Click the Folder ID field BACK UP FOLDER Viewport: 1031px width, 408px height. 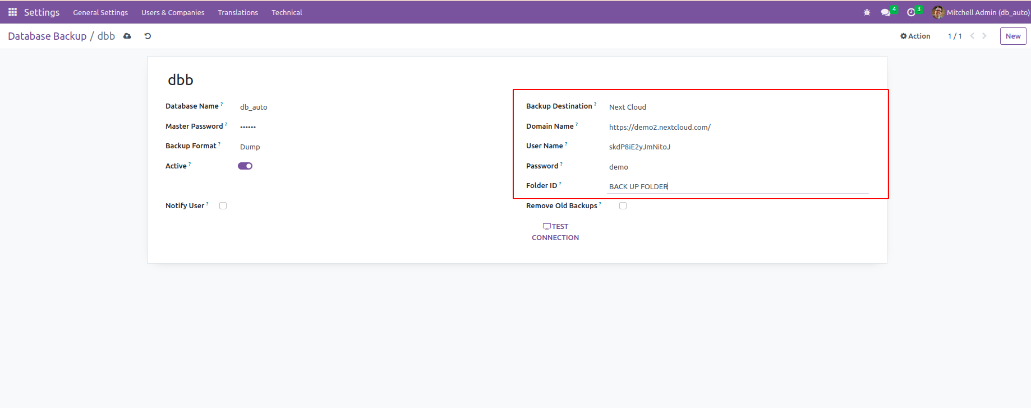738,186
